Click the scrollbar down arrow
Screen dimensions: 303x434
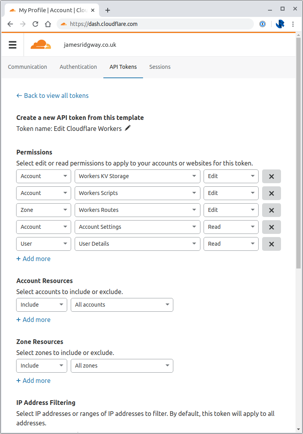pos(298,429)
